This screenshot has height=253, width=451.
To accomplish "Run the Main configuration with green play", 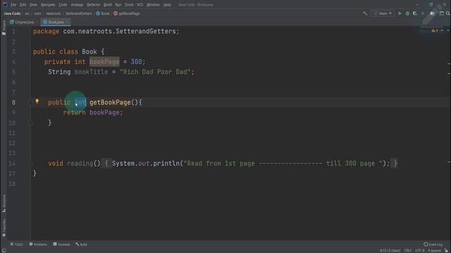I will coord(400,13).
